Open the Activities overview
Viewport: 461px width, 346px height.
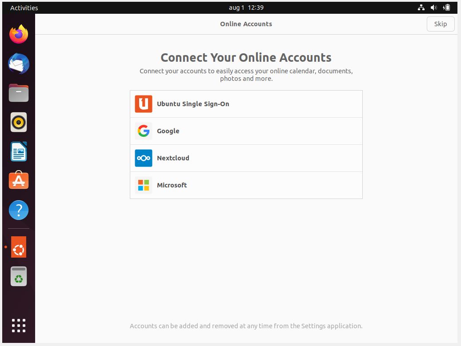point(24,8)
